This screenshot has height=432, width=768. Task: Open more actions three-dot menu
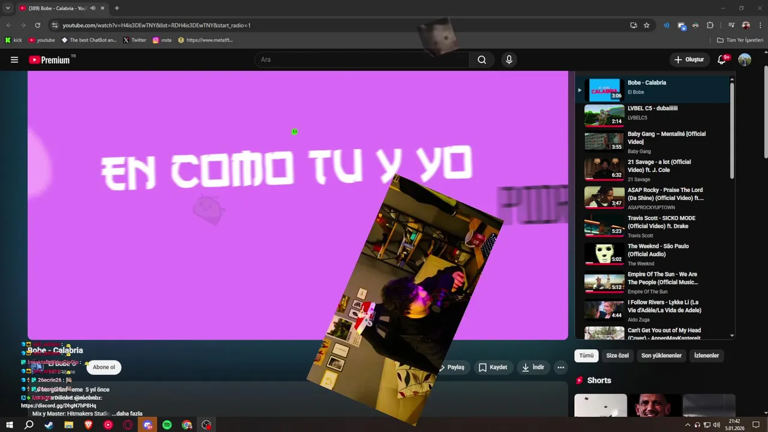(x=560, y=367)
